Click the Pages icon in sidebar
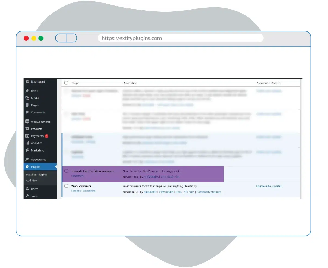 click(x=27, y=105)
